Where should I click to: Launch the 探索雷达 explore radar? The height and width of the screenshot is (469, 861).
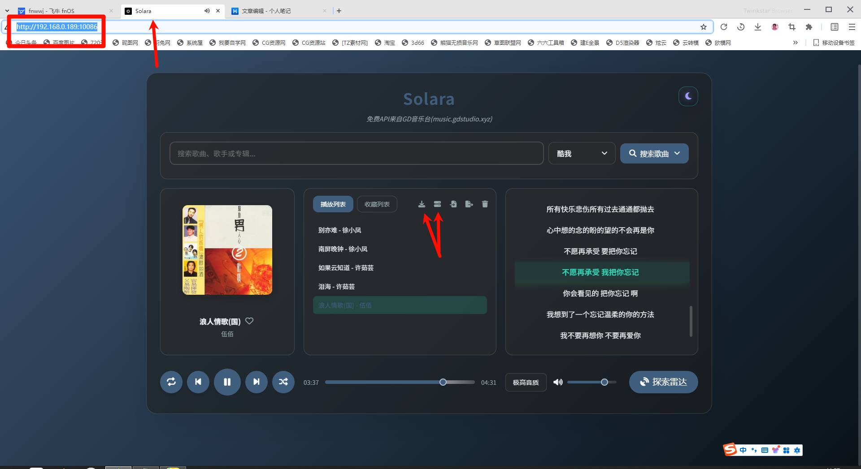[664, 382]
